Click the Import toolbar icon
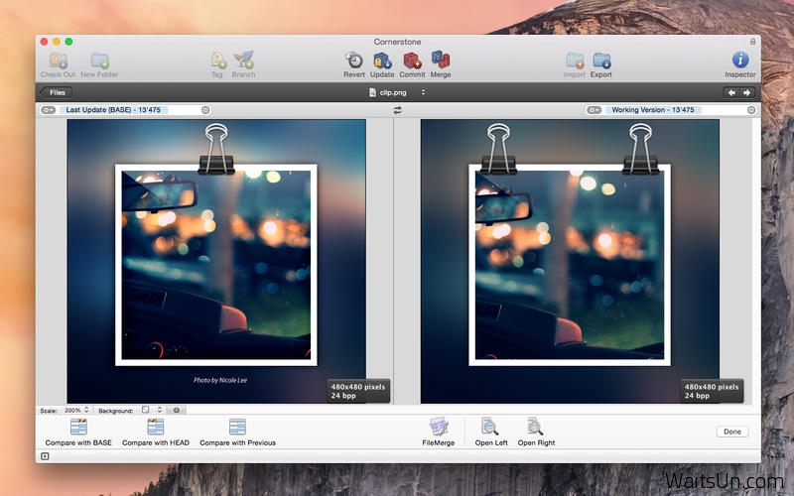 coord(575,61)
